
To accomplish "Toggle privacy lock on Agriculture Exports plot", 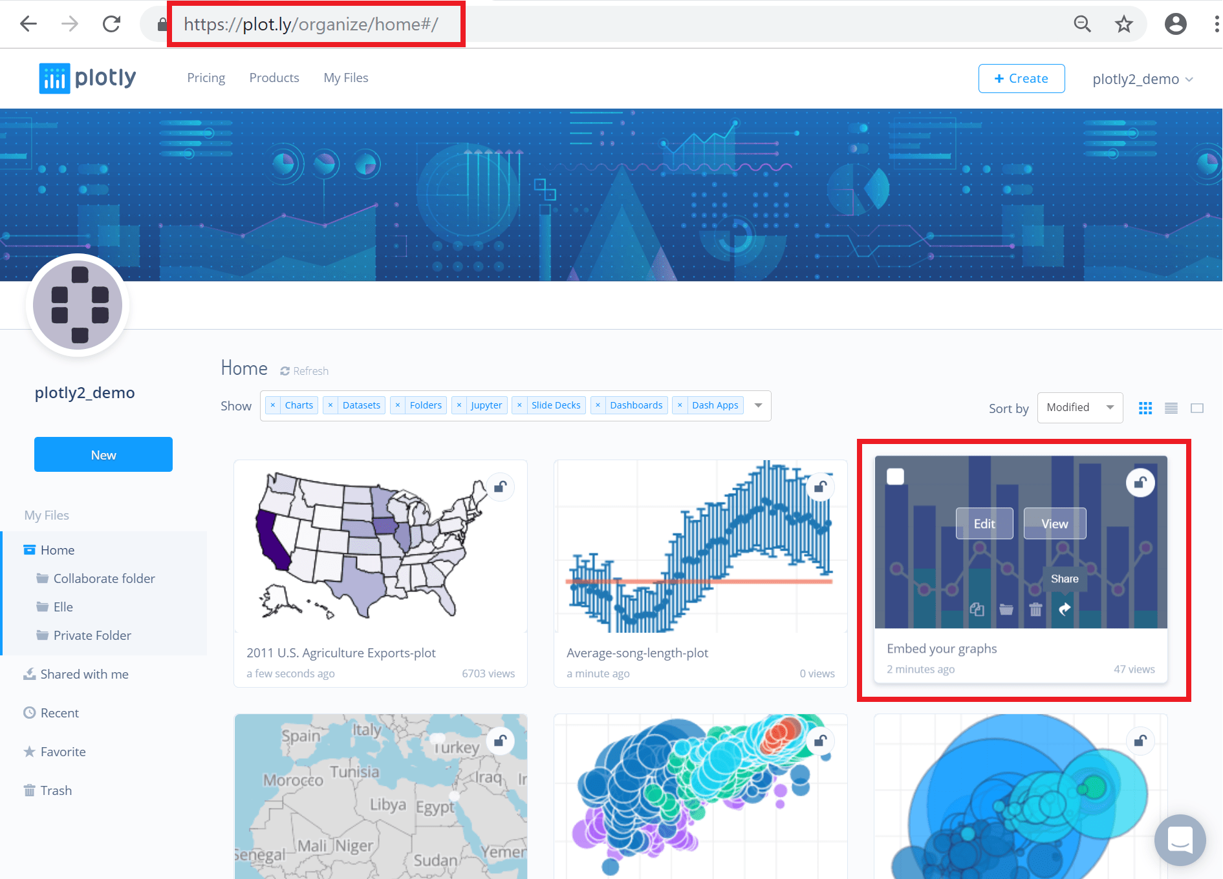I will coord(500,487).
